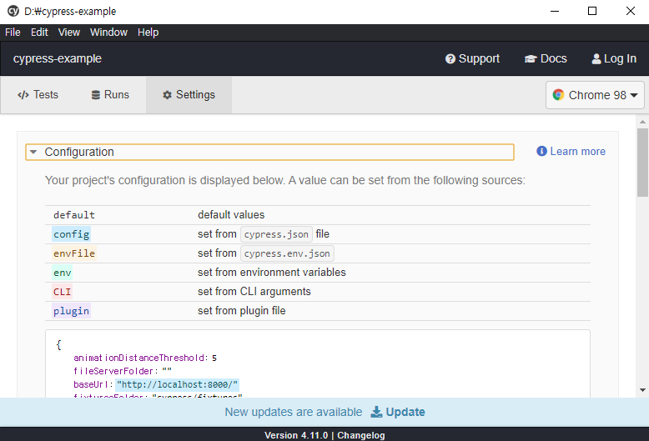Screen dimensions: 649x441
Task: Click the info icon beside Learn more
Action: tap(541, 152)
